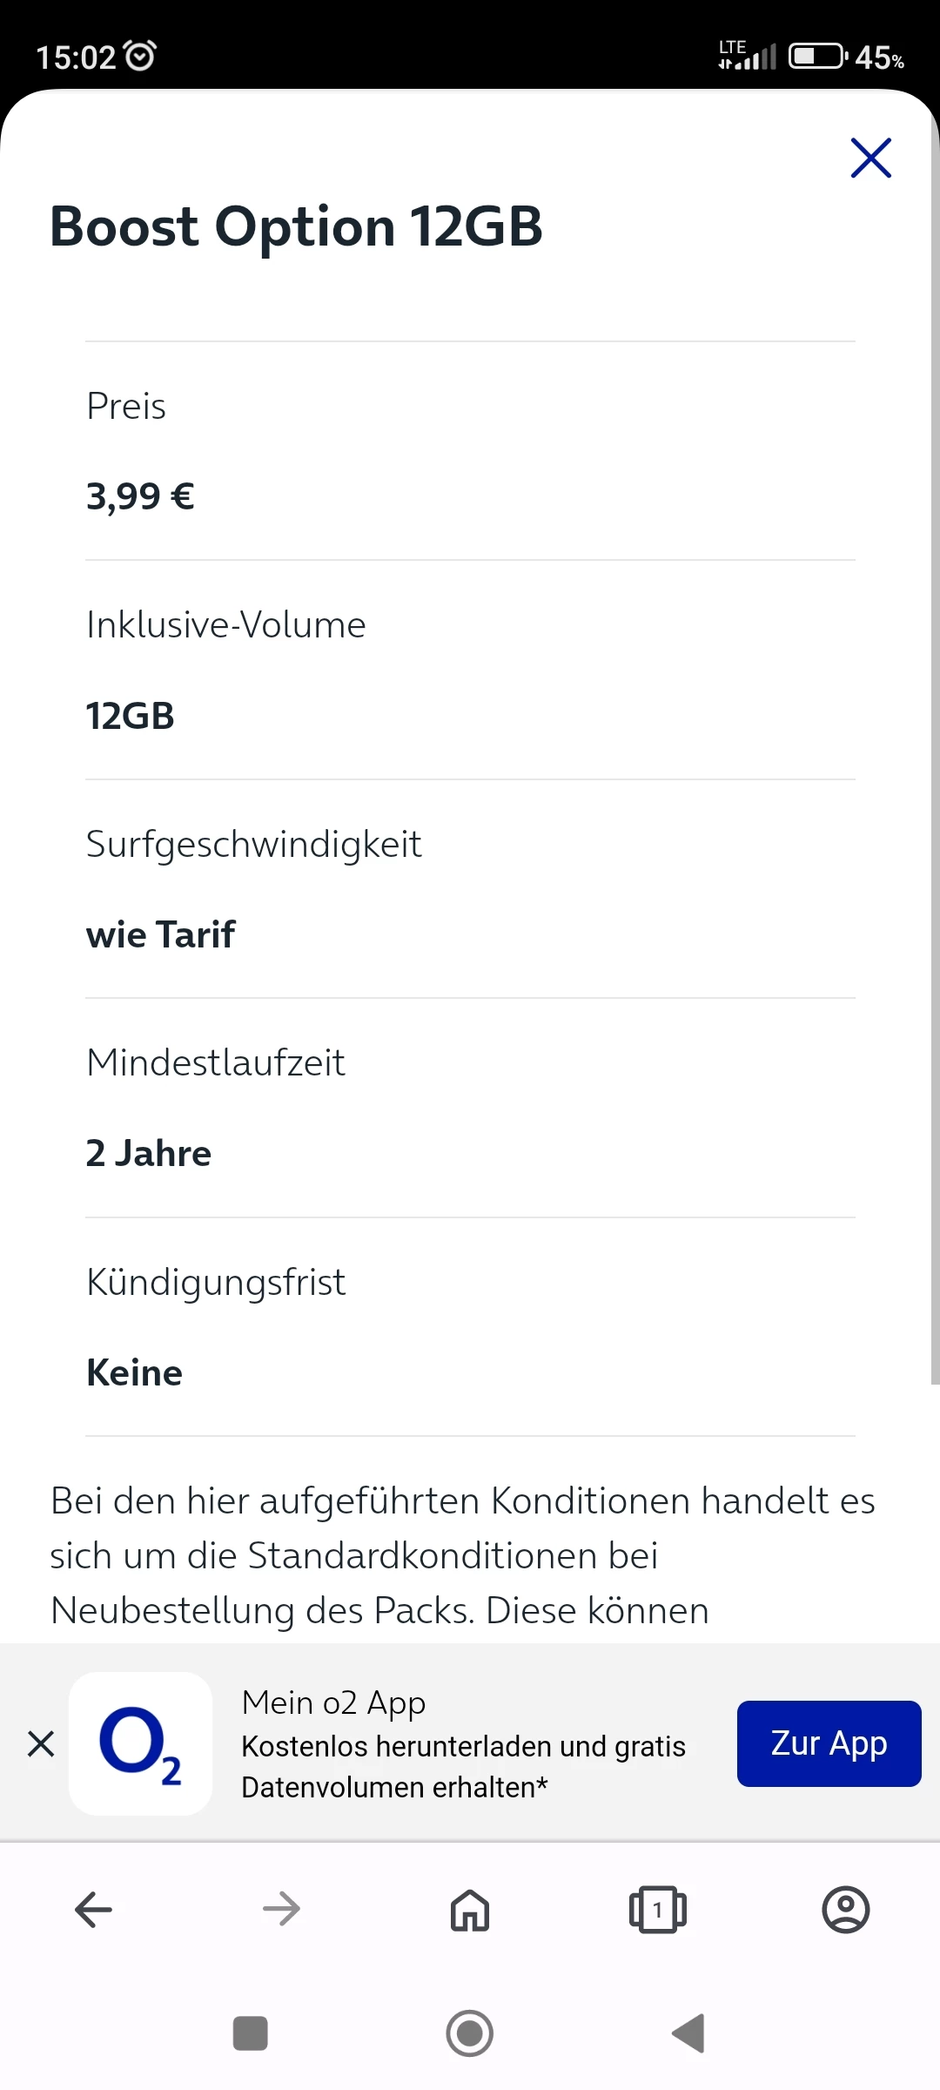This screenshot has width=940, height=2090.
Task: Tap the alarm clock status icon
Action: (140, 56)
